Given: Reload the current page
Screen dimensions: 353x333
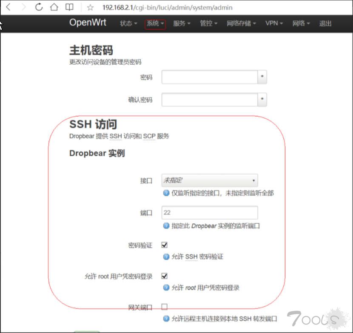Looking at the screenshot, I should point(39,7).
